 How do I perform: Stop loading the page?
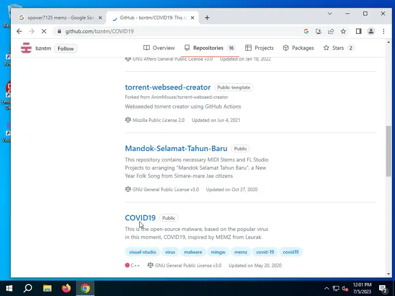(44, 31)
